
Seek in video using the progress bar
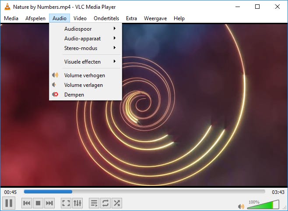(x=144, y=192)
